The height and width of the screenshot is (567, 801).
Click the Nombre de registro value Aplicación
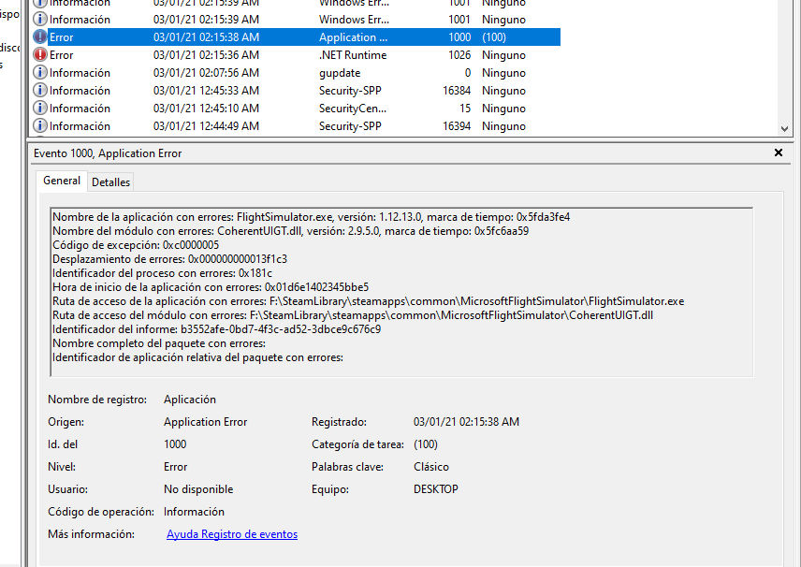(x=190, y=400)
